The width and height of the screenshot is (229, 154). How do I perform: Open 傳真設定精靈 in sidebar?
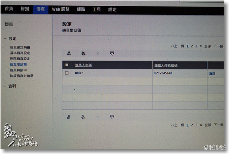point(20,47)
